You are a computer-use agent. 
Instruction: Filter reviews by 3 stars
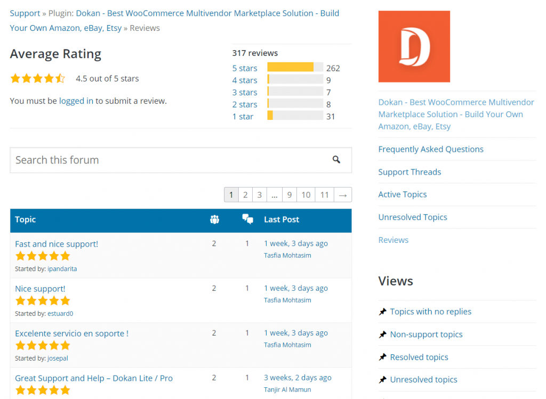coord(245,93)
